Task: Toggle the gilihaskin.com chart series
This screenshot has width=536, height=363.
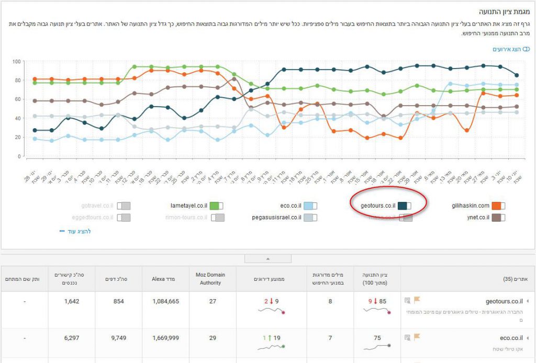Action: (x=498, y=206)
